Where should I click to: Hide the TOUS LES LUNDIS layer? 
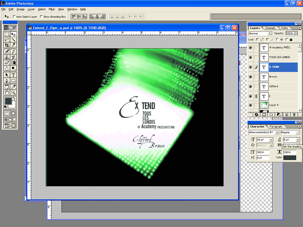click(x=251, y=58)
